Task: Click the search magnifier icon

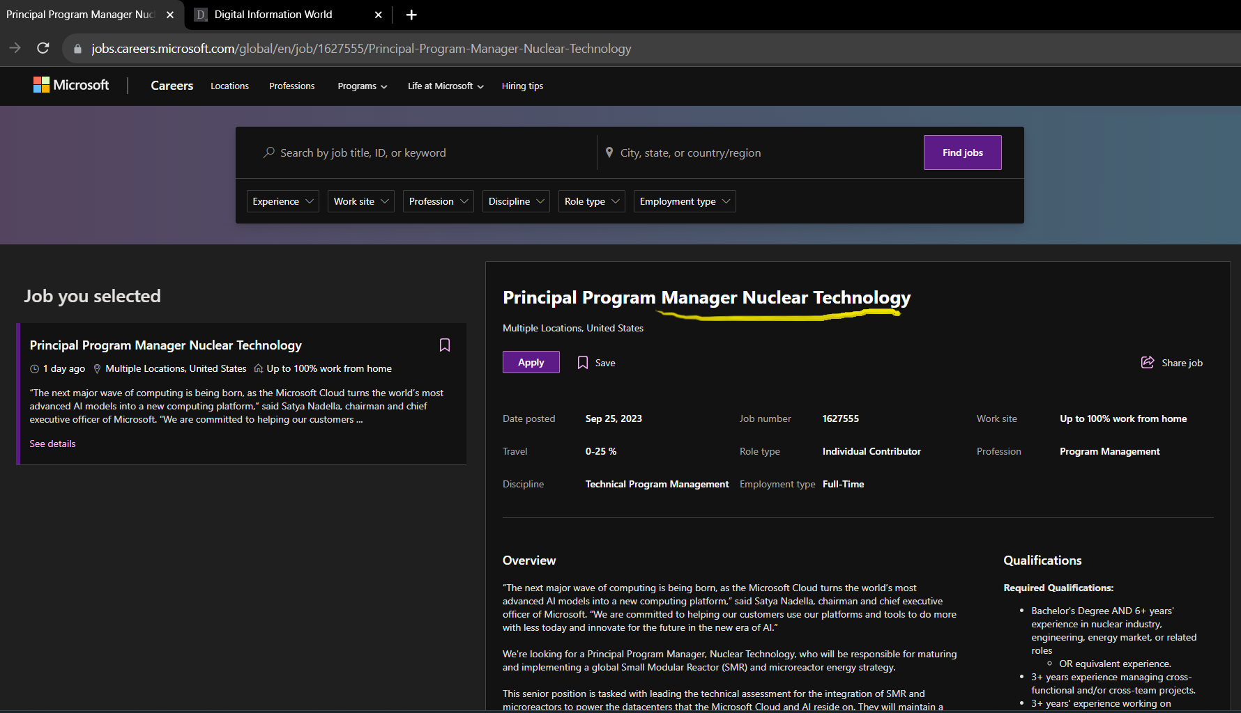Action: pos(268,152)
